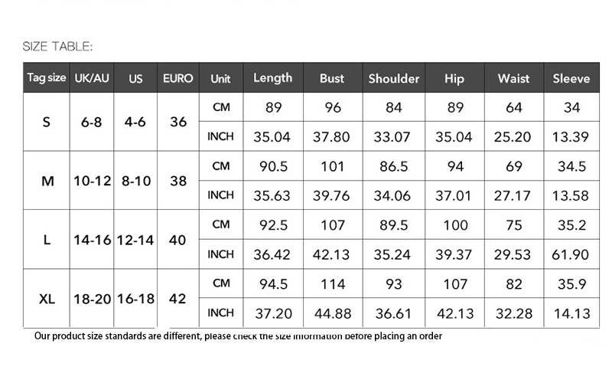Select the "Bust" column header
The width and height of the screenshot is (612, 383).
point(332,78)
